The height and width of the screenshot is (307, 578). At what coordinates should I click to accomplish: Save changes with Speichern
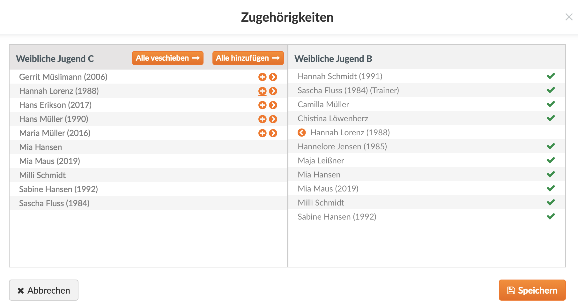tap(532, 290)
